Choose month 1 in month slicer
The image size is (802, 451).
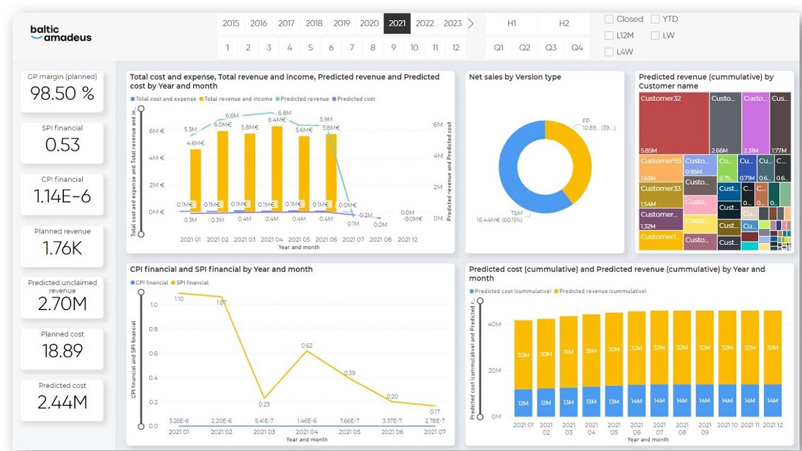point(227,48)
